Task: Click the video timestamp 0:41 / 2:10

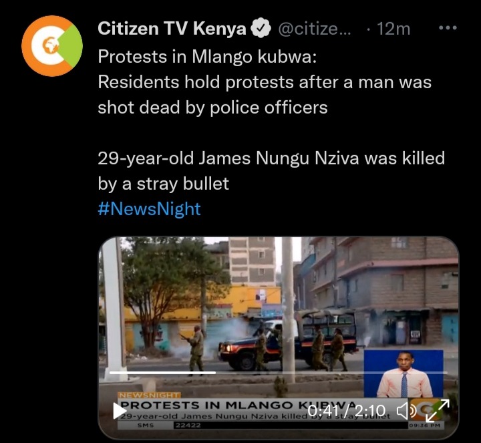Action: click(346, 411)
